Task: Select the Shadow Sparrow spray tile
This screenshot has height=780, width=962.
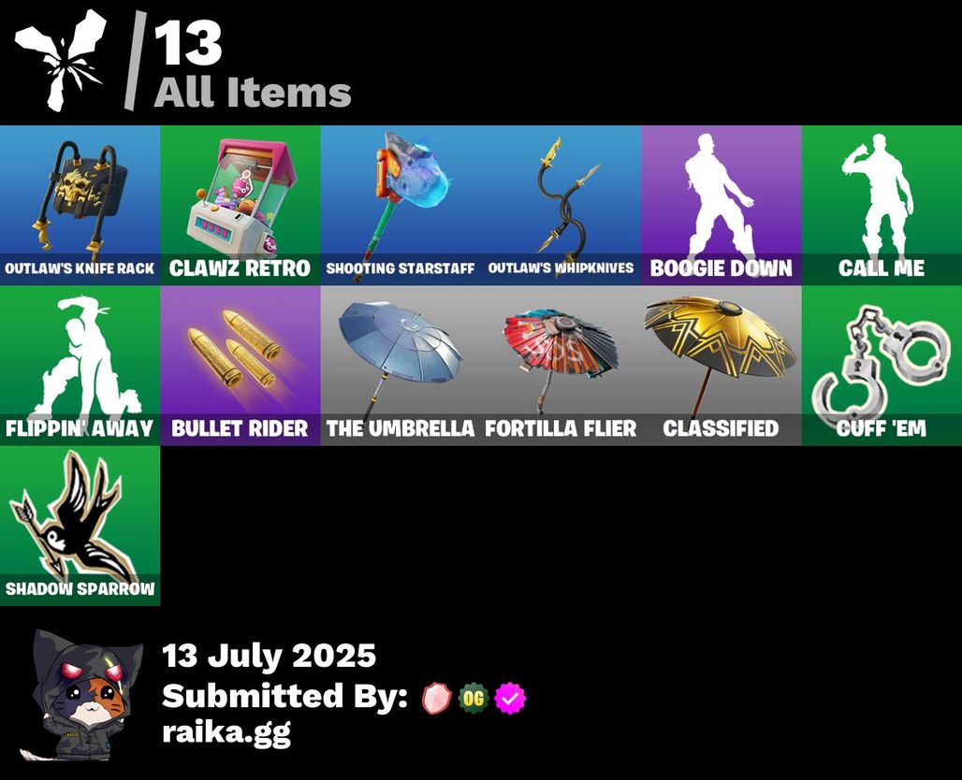Action: pyautogui.click(x=80, y=527)
